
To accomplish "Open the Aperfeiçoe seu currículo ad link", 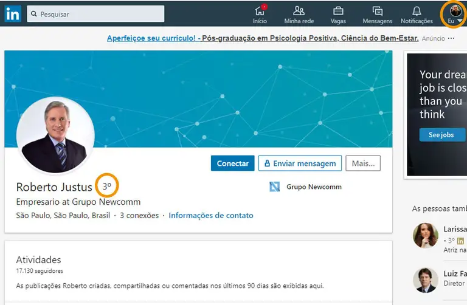I will [263, 38].
